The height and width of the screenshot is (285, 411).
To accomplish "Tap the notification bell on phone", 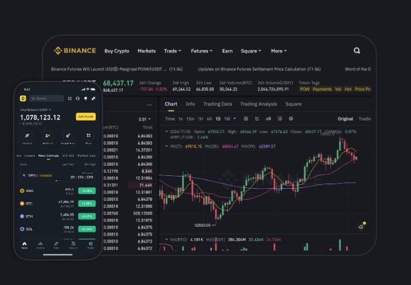I will click(x=85, y=98).
